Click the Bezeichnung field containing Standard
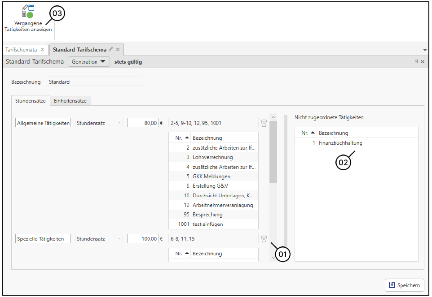This screenshot has width=432, height=297. click(x=94, y=82)
